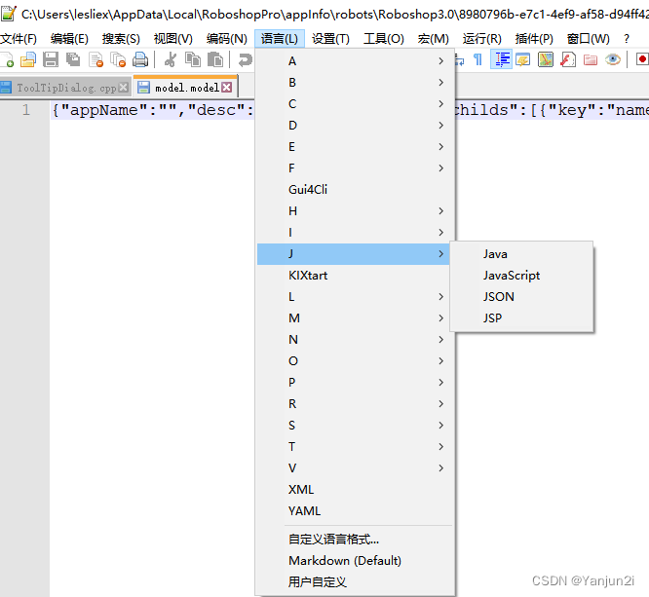Click the Print icon in toolbar
The width and height of the screenshot is (649, 597).
click(140, 59)
